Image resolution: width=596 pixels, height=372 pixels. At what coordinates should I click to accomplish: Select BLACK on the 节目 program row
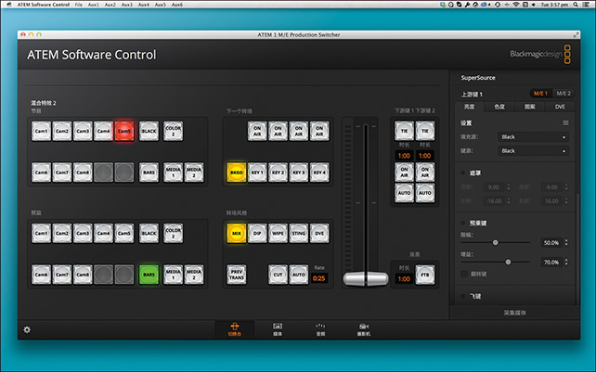pos(149,131)
